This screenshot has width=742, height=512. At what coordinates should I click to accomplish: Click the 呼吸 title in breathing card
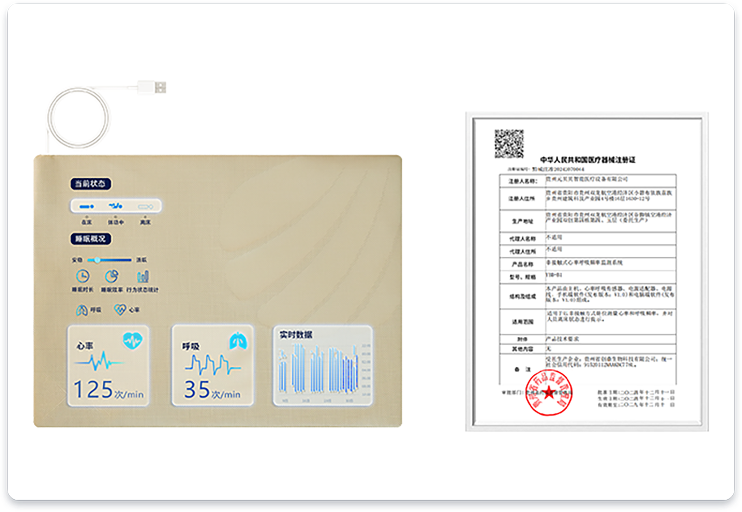[190, 347]
